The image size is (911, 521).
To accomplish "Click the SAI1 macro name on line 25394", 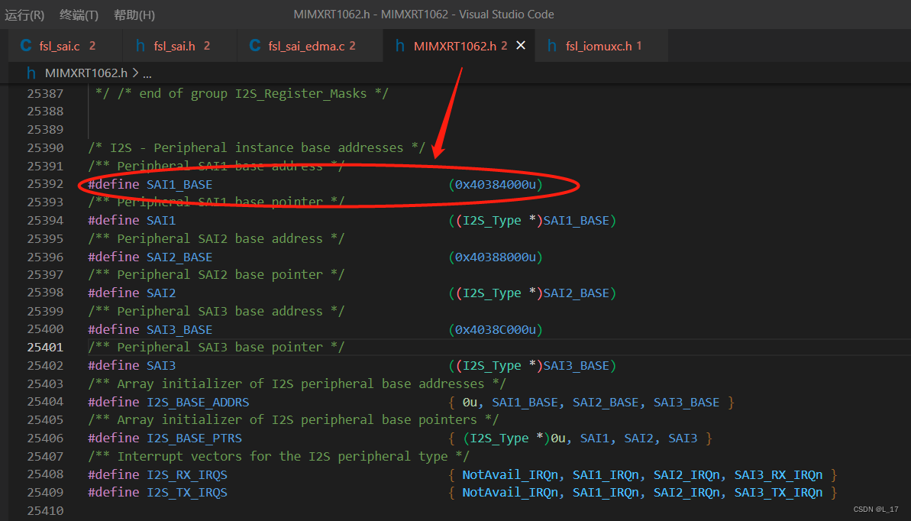I will coord(161,220).
